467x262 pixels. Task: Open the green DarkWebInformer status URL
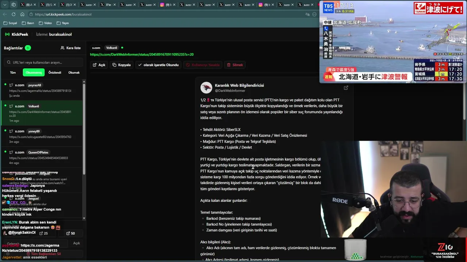point(142,54)
